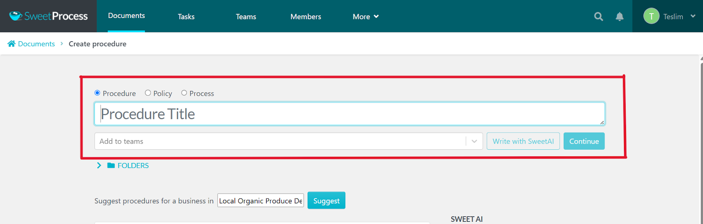Select the Process radio button

click(x=184, y=93)
